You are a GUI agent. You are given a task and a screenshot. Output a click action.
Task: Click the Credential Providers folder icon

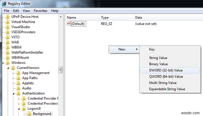24,104
